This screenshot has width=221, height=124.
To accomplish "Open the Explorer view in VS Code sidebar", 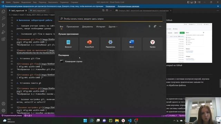I will coord(3,11).
